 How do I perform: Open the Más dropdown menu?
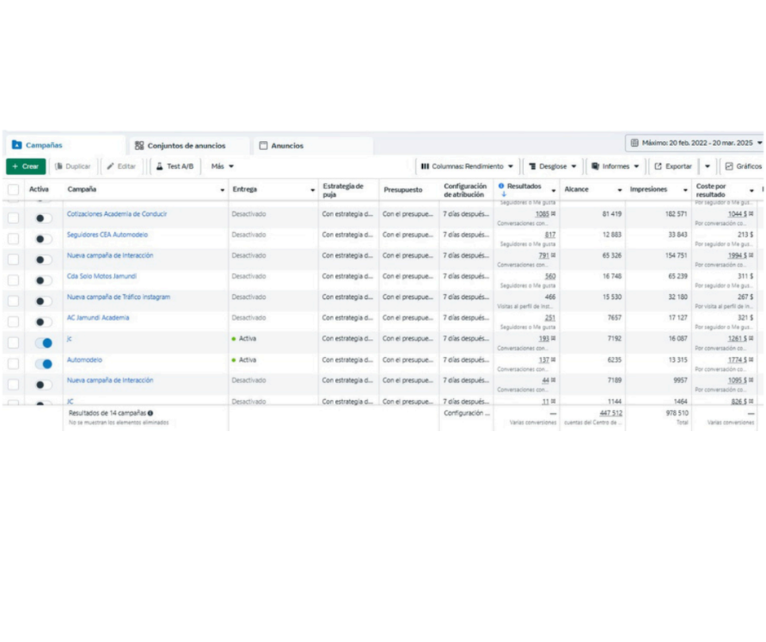pyautogui.click(x=222, y=166)
